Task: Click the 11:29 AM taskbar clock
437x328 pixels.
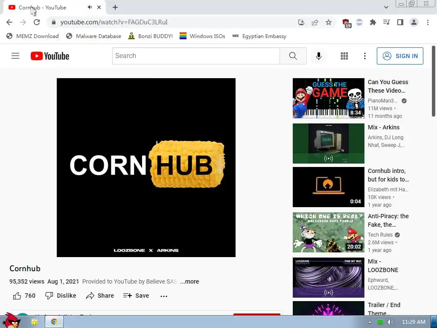Action: (414, 322)
